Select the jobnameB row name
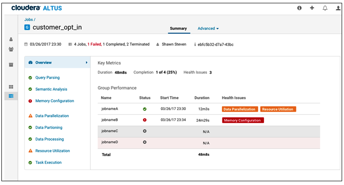 point(110,120)
